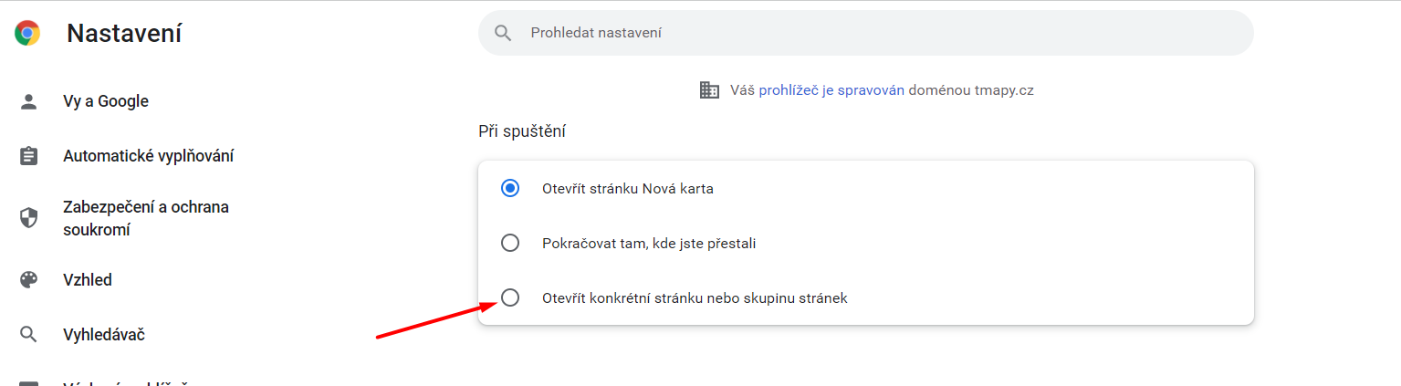Click the Při spuštění section heading
Image resolution: width=1401 pixels, height=386 pixels.
(522, 131)
